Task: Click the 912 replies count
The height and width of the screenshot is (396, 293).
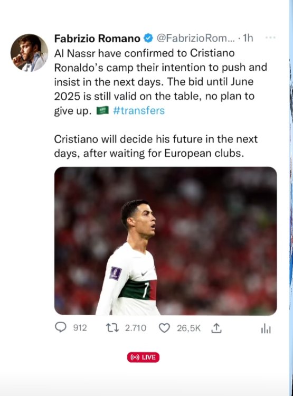Action: coord(80,328)
